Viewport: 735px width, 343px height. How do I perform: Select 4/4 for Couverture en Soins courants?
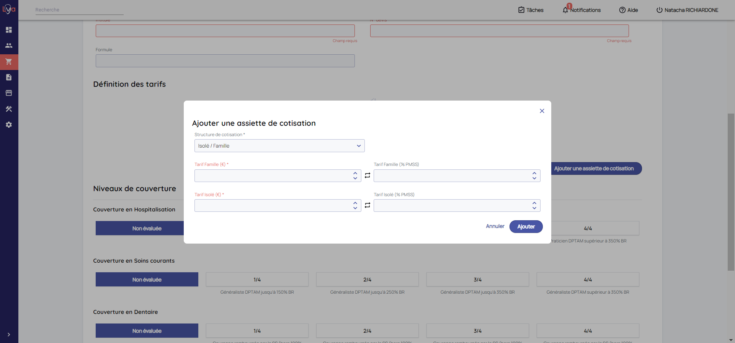tap(588, 280)
